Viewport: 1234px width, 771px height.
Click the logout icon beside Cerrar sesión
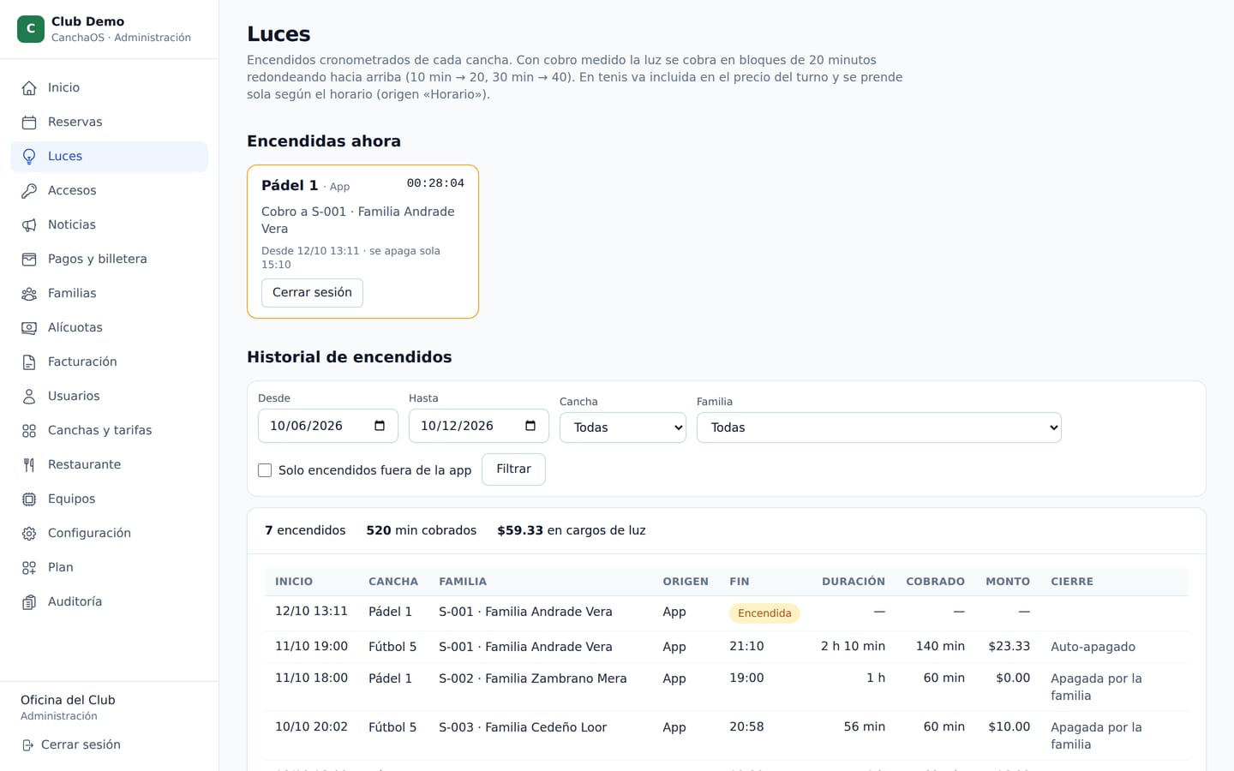click(x=27, y=745)
